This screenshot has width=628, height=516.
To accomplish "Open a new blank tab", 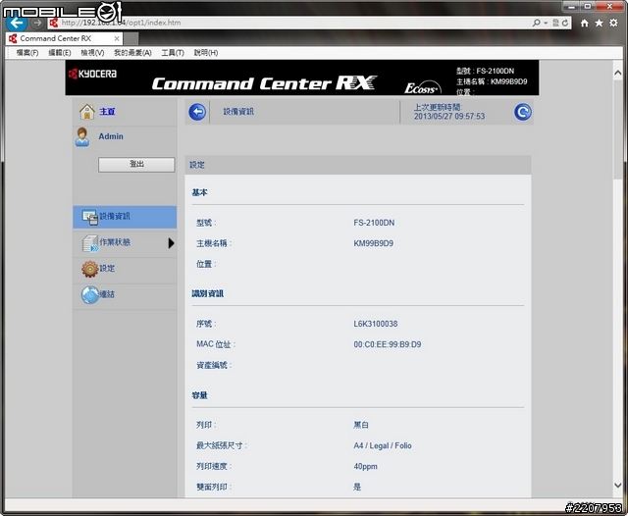I will point(131,39).
